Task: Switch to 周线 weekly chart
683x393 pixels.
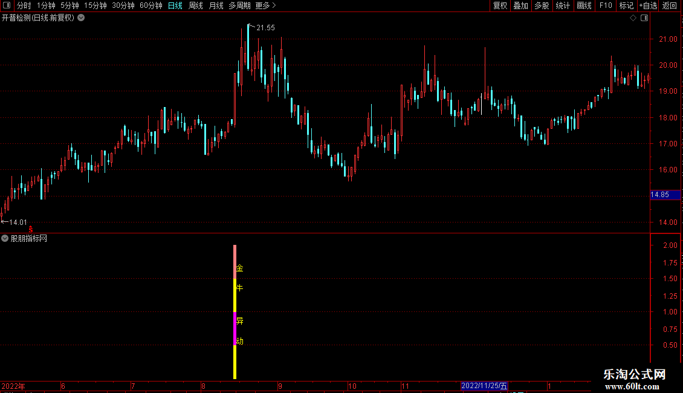Action: coord(196,5)
